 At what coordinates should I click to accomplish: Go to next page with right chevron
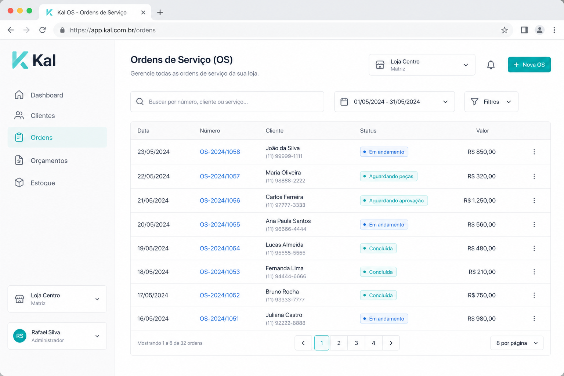pos(391,343)
